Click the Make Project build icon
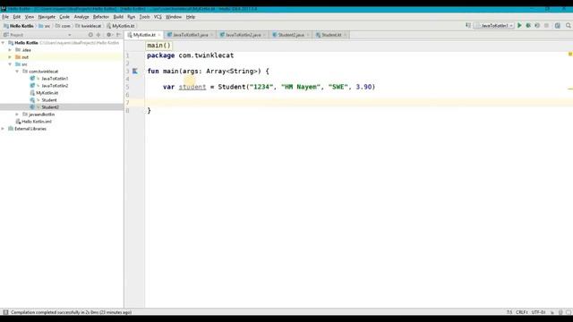The height and width of the screenshot is (322, 573). click(468, 26)
